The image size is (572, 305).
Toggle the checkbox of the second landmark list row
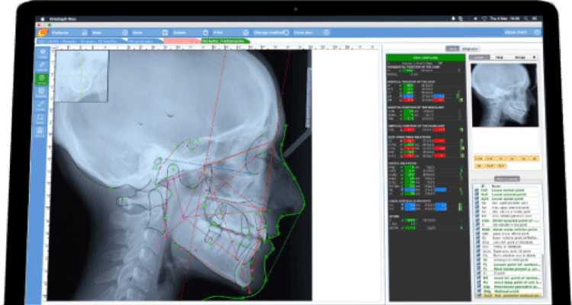[477, 194]
